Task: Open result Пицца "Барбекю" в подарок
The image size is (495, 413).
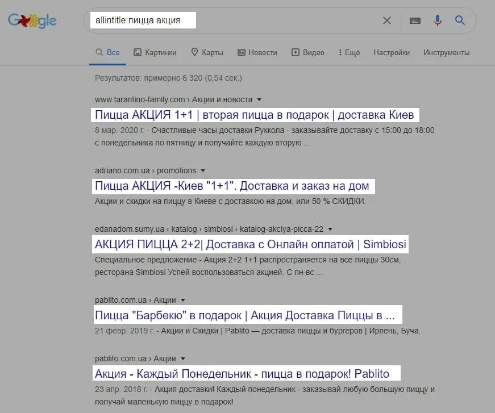Action: point(245,315)
